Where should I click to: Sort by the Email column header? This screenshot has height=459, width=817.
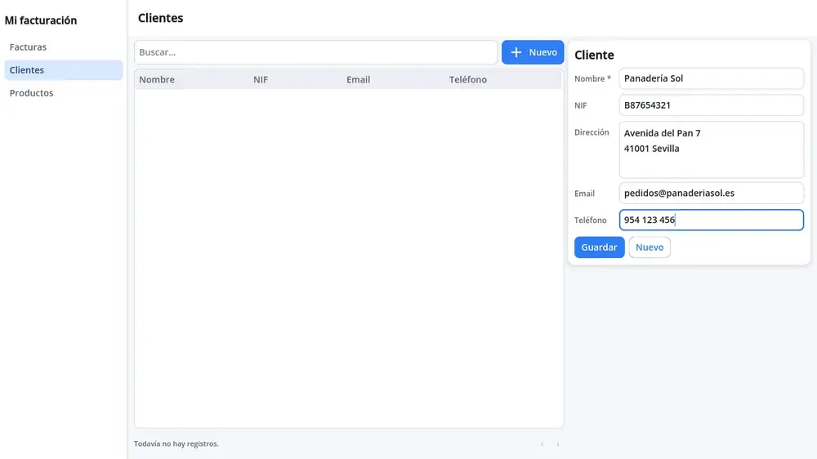pyautogui.click(x=358, y=80)
